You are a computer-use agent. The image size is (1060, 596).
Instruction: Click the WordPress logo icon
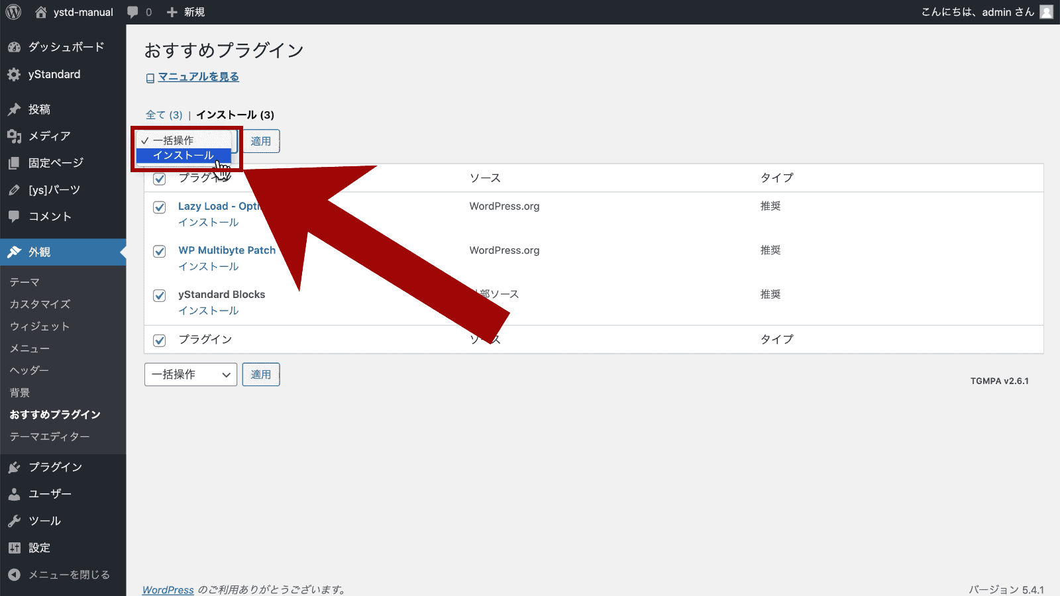[13, 12]
